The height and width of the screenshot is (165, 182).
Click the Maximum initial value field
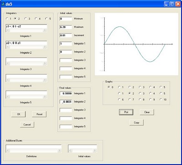(66, 27)
